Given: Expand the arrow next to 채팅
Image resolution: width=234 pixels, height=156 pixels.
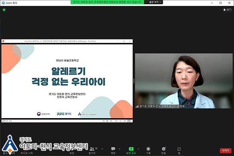Looking at the screenshot, I should (x=119, y=149).
